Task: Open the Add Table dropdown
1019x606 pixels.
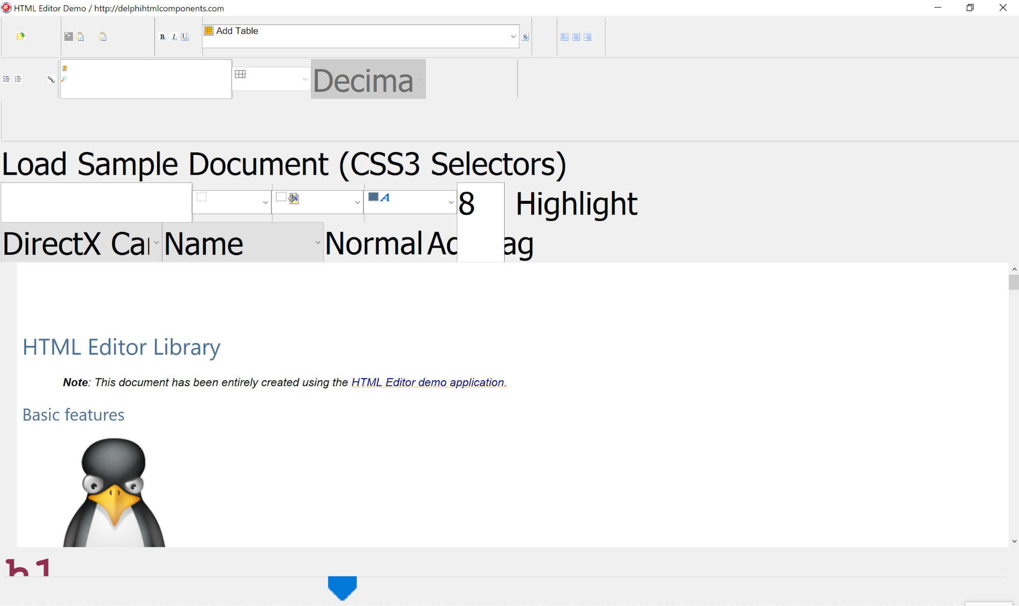Action: [513, 36]
